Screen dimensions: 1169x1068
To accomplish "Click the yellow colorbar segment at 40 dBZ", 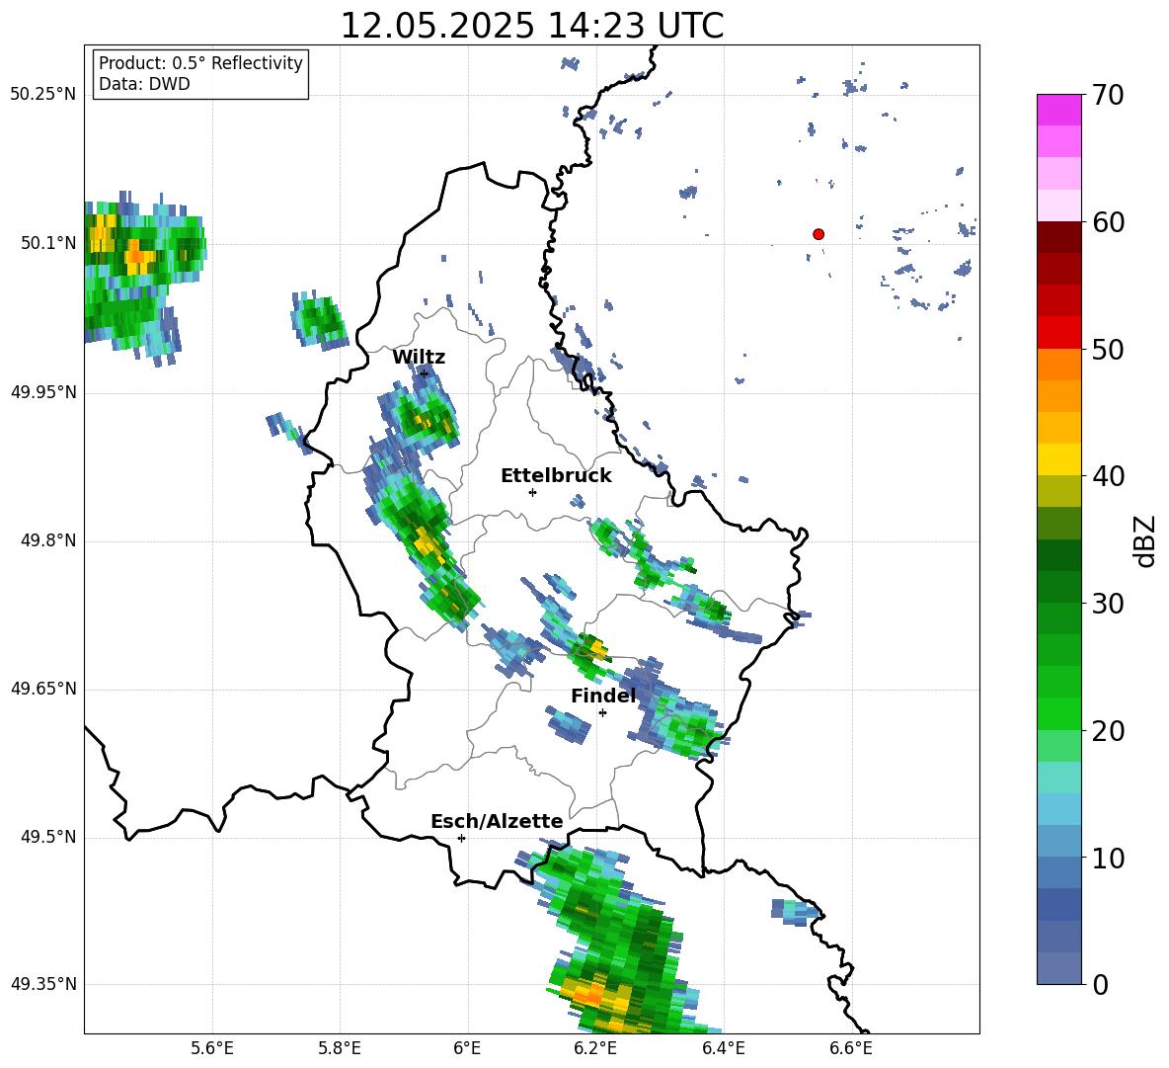I will pos(1058,459).
